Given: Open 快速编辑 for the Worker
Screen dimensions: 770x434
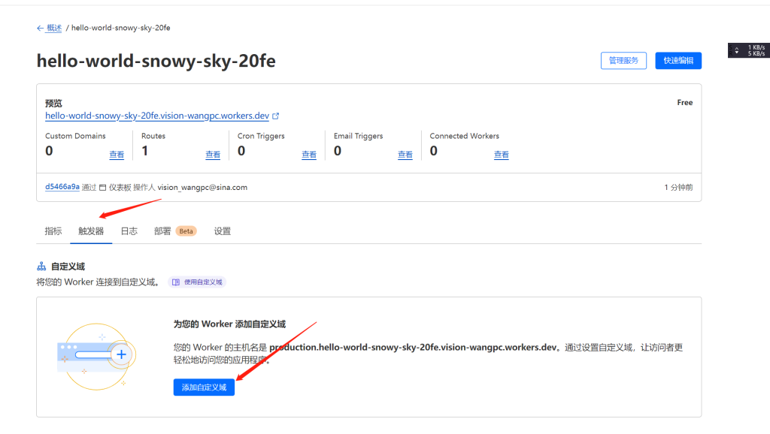Looking at the screenshot, I should point(678,61).
